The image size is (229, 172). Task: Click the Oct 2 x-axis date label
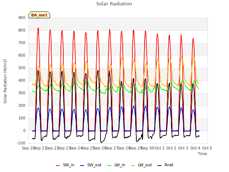click(x=171, y=148)
